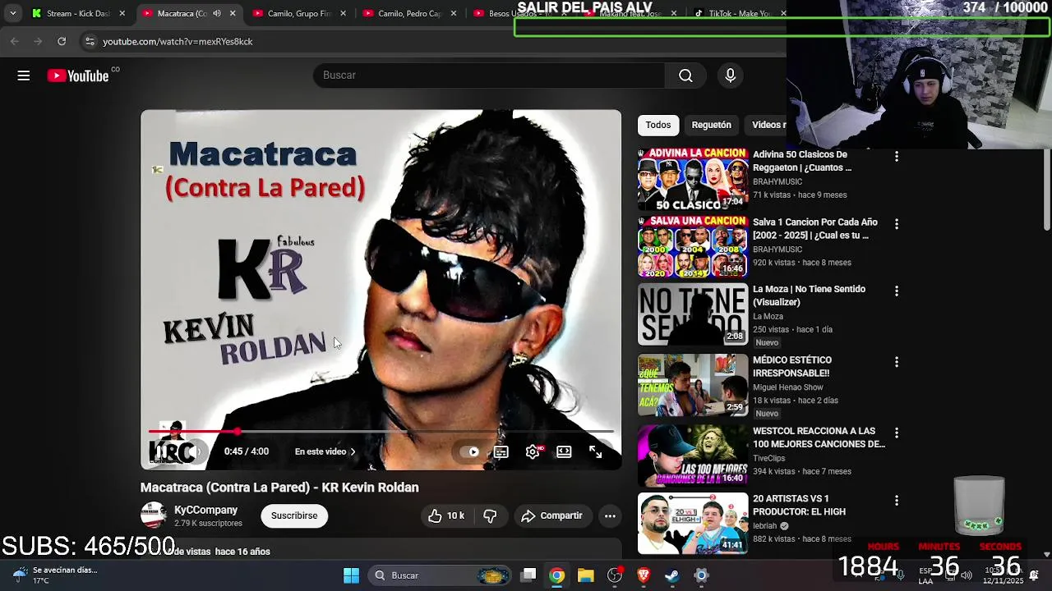This screenshot has width=1052, height=591.
Task: Switch to 'Camilo, Pedro Capó' browser tab
Action: 409,13
